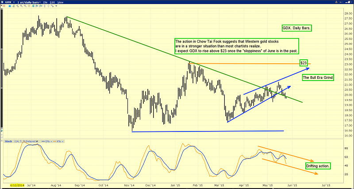
Task: Close the toolbar with small X
Action: (x=2, y=5)
